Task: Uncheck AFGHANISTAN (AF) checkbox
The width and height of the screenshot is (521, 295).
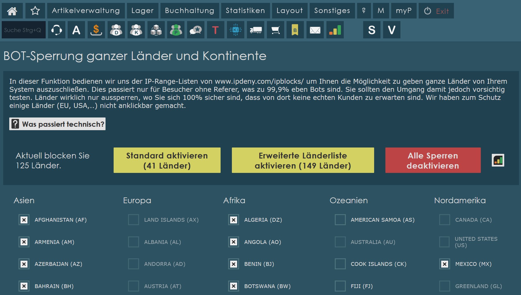Action: point(24,220)
